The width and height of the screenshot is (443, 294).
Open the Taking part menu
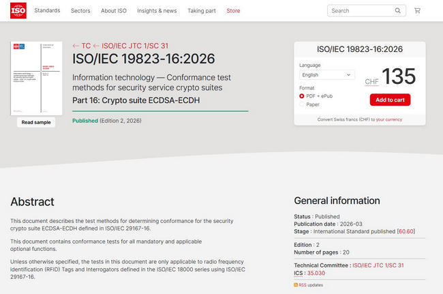pyautogui.click(x=201, y=11)
